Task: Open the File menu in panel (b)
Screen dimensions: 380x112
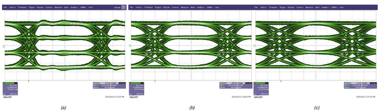Action: [x=131, y=7]
